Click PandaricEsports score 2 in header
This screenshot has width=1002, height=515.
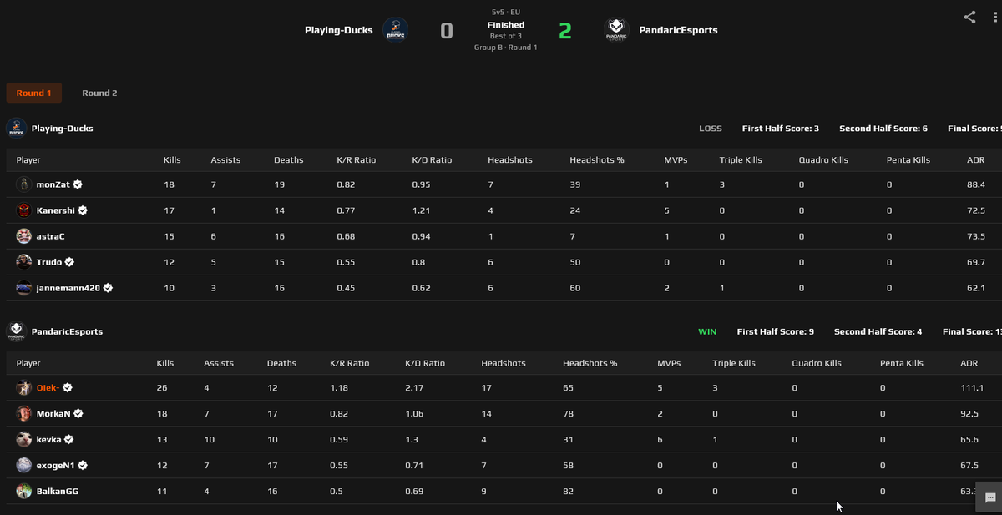click(565, 31)
